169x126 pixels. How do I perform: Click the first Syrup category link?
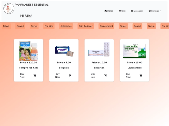(34, 26)
